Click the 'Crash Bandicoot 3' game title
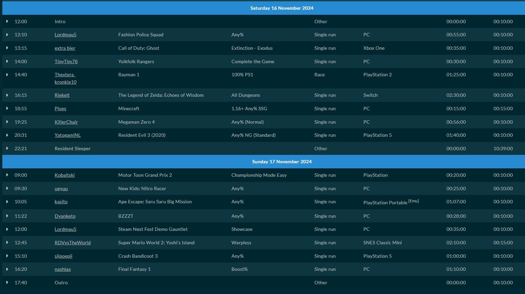 138,256
